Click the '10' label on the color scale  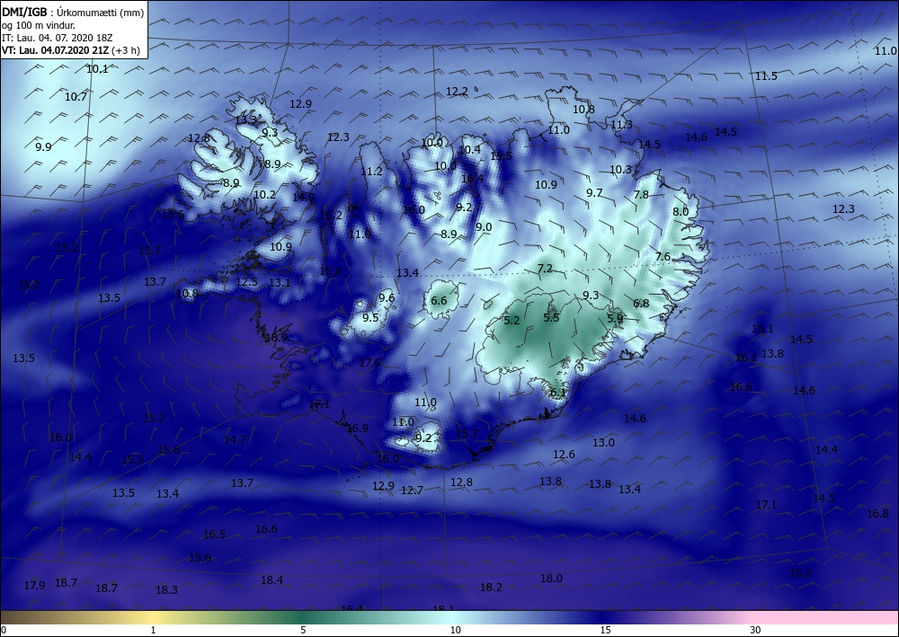(x=455, y=630)
